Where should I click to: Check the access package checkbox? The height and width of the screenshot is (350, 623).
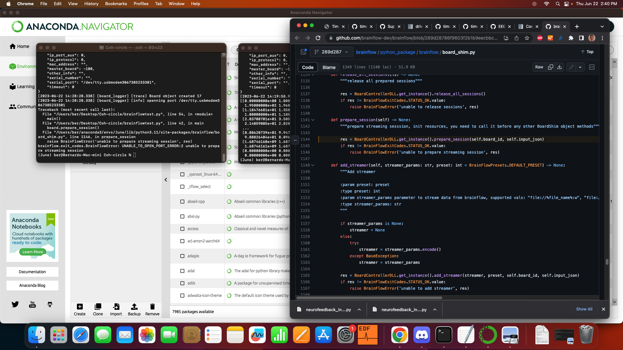[182, 228]
